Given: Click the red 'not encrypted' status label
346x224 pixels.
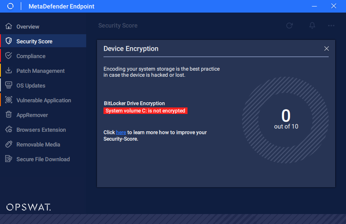Looking at the screenshot, I should pos(146,111).
